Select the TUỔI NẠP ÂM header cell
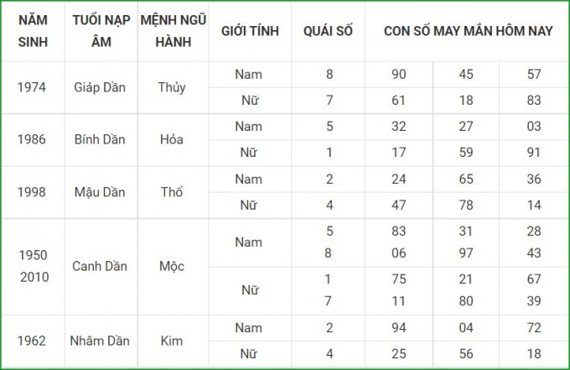This screenshot has height=370, width=570. (x=101, y=31)
